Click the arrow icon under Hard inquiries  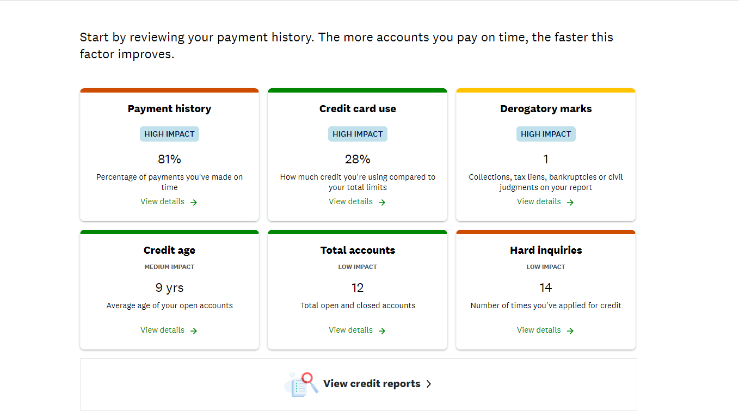point(570,331)
